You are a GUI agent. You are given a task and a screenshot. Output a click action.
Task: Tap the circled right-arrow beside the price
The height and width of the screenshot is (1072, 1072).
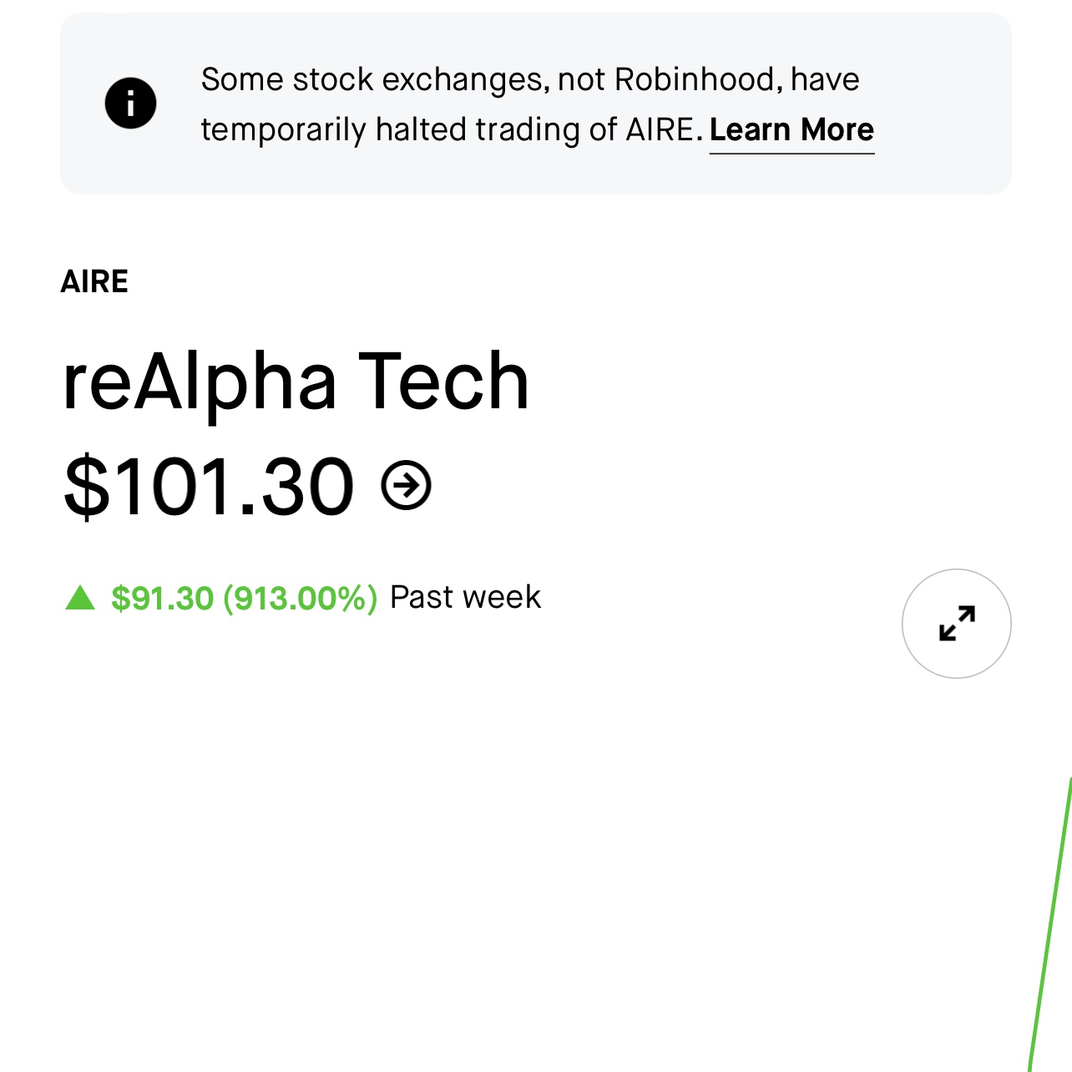[406, 485]
